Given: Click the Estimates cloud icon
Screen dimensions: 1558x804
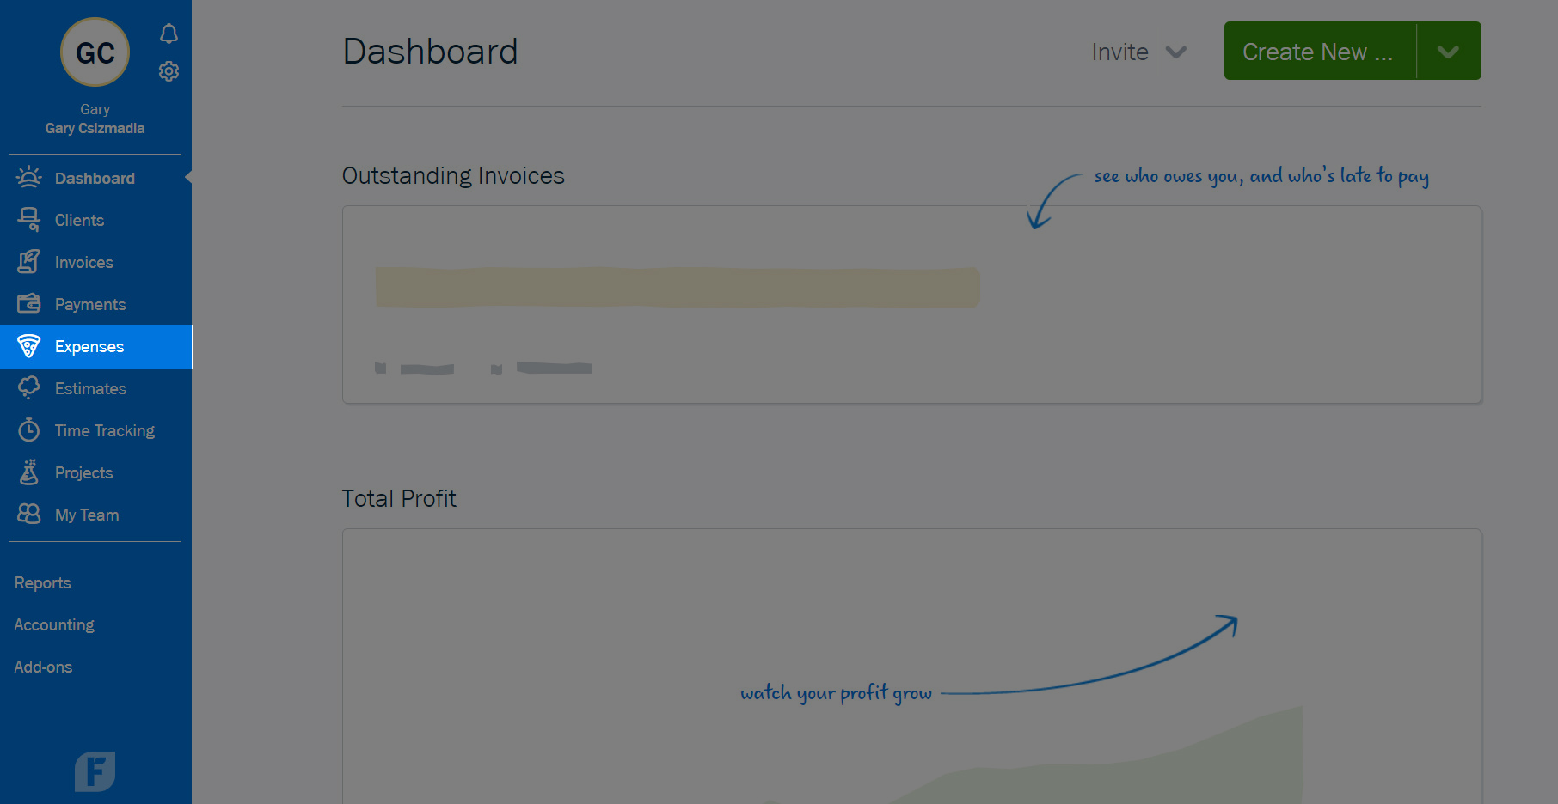Looking at the screenshot, I should [29, 387].
